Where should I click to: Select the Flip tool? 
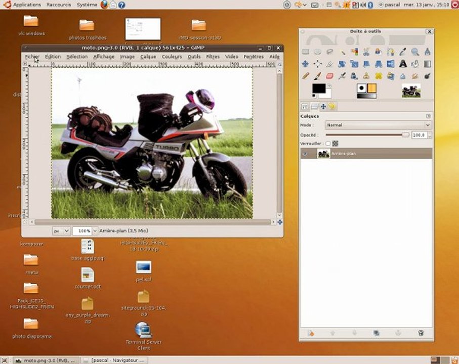(391, 64)
